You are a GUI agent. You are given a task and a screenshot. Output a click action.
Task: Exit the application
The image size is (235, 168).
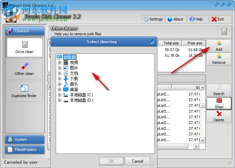point(220,19)
